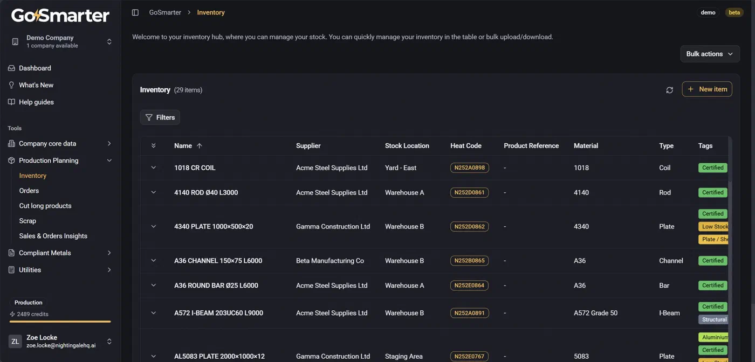
Task: Click heat code N252D0861
Action: [x=470, y=192]
